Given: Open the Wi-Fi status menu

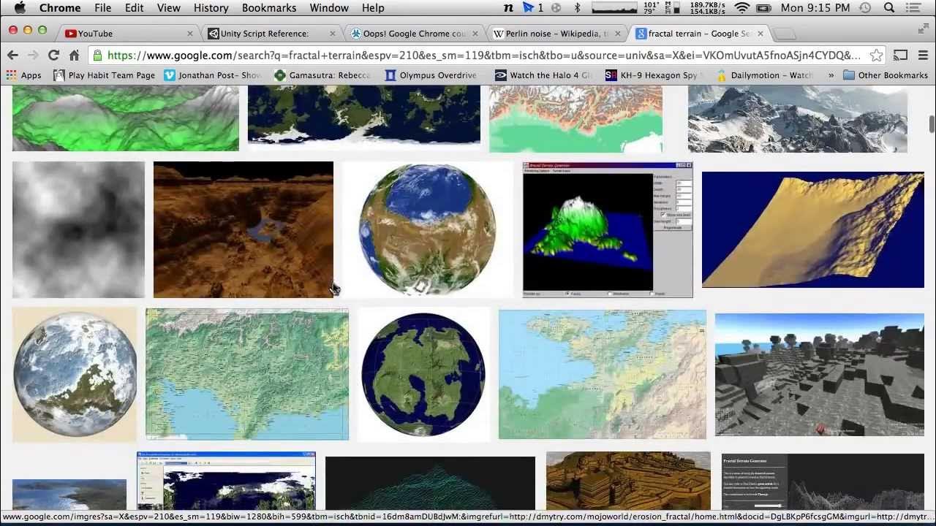Looking at the screenshot, I should 742,8.
